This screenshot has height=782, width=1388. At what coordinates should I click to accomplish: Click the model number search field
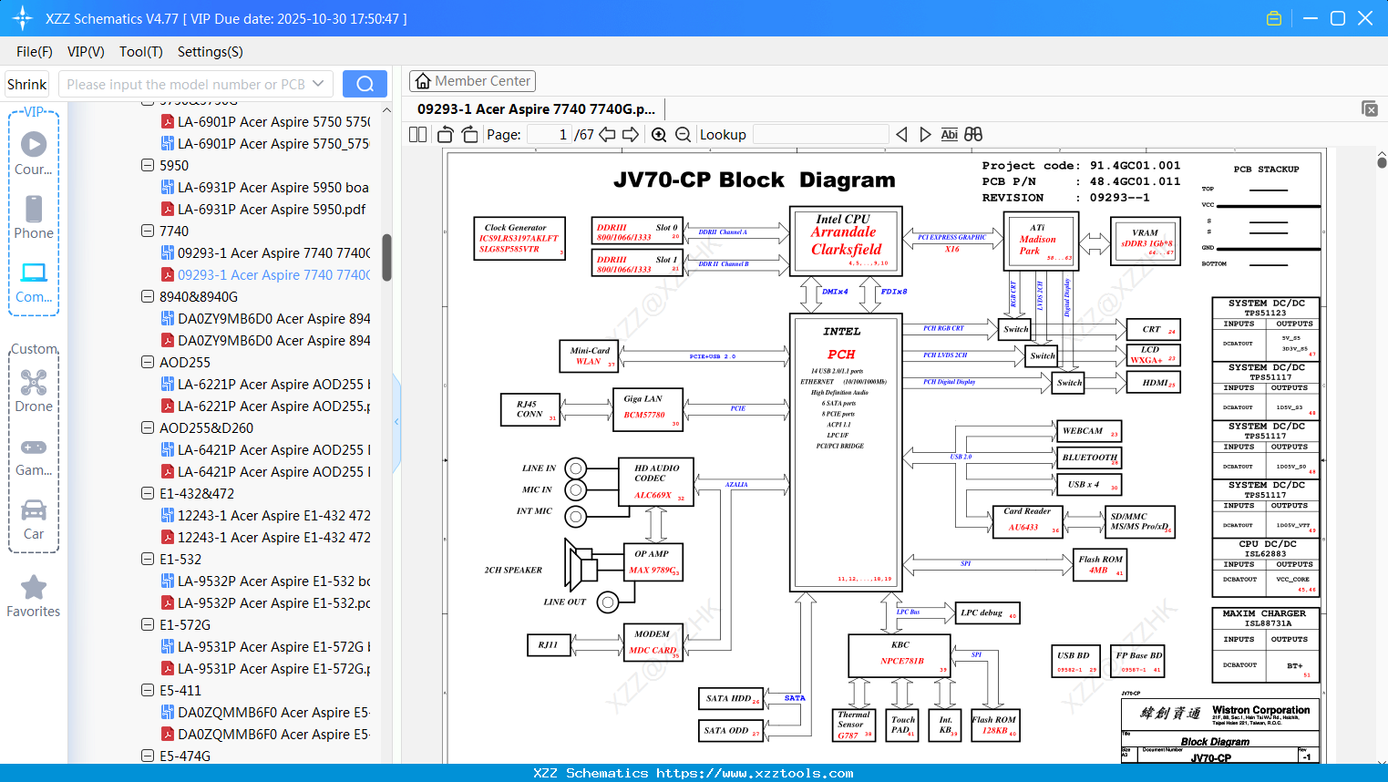(186, 84)
